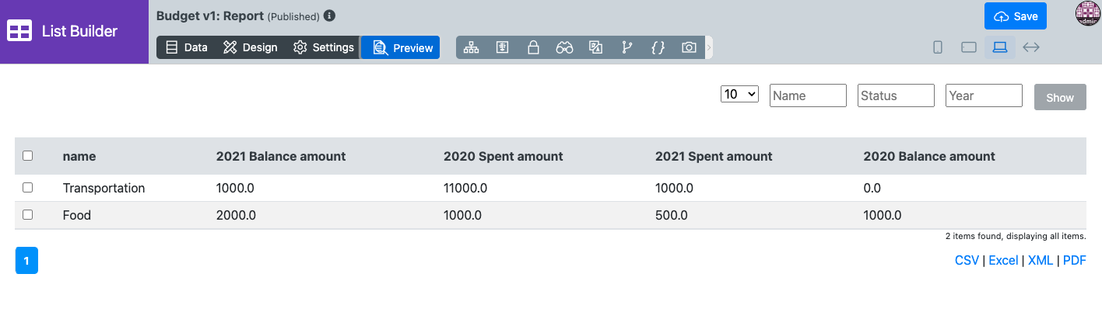The image size is (1102, 326).
Task: Open the admin user avatar menu
Action: [x=1086, y=14]
